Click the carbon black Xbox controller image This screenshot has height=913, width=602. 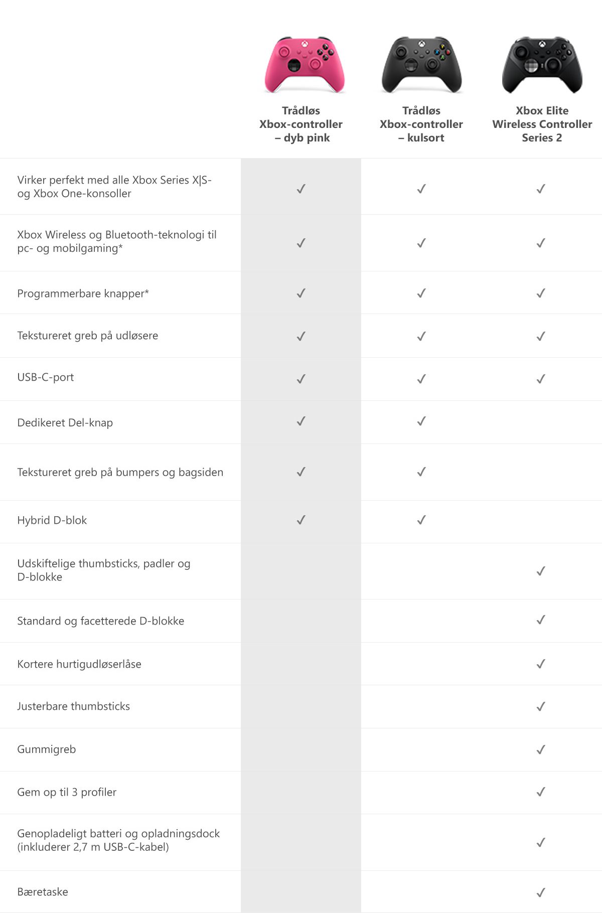421,65
